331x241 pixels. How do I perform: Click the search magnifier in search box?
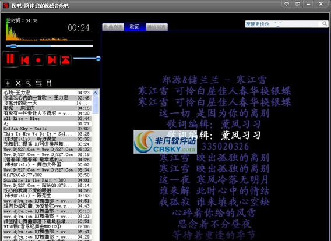tap(325, 24)
